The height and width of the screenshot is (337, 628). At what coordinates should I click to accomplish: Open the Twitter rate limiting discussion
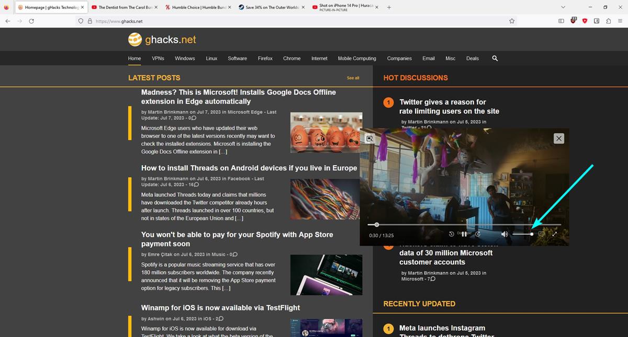450,107
